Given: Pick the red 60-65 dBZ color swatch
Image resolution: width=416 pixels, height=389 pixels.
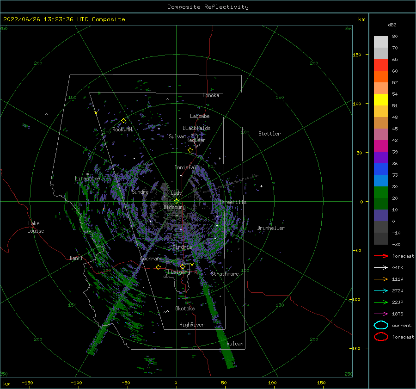Looking at the screenshot, I should click(x=381, y=65).
